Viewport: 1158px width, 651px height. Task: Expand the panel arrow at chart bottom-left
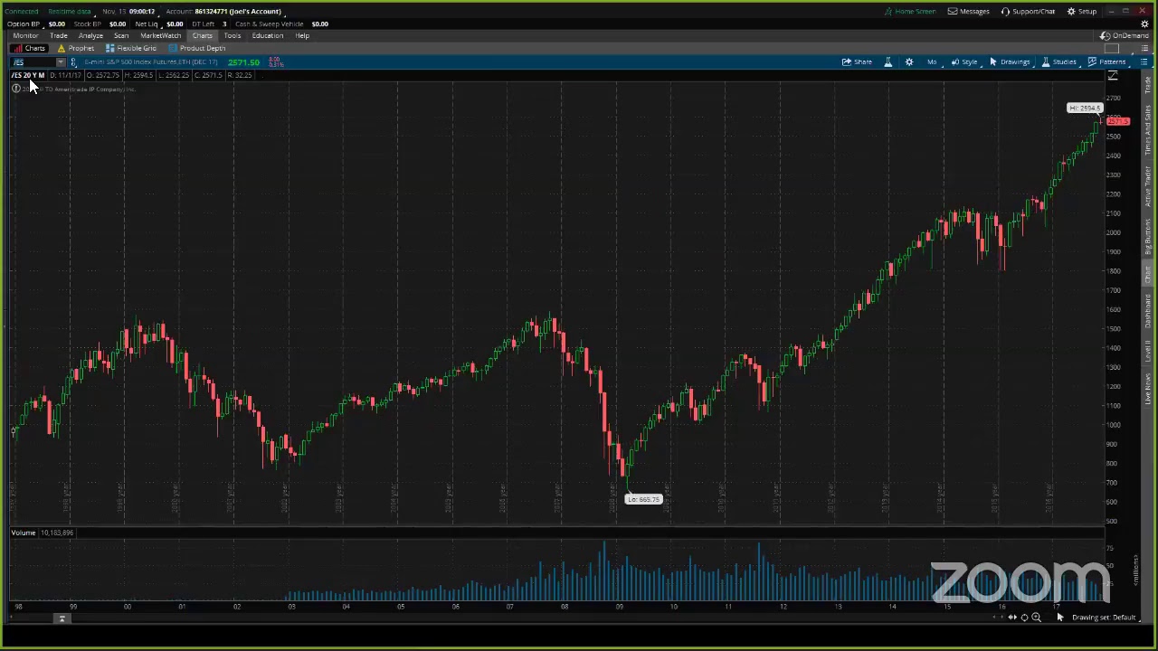pyautogui.click(x=62, y=618)
